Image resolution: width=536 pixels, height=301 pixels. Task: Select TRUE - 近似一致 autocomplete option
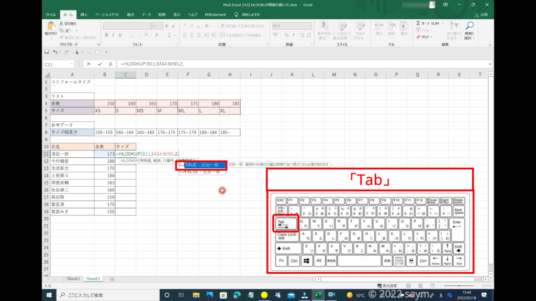[x=201, y=165]
